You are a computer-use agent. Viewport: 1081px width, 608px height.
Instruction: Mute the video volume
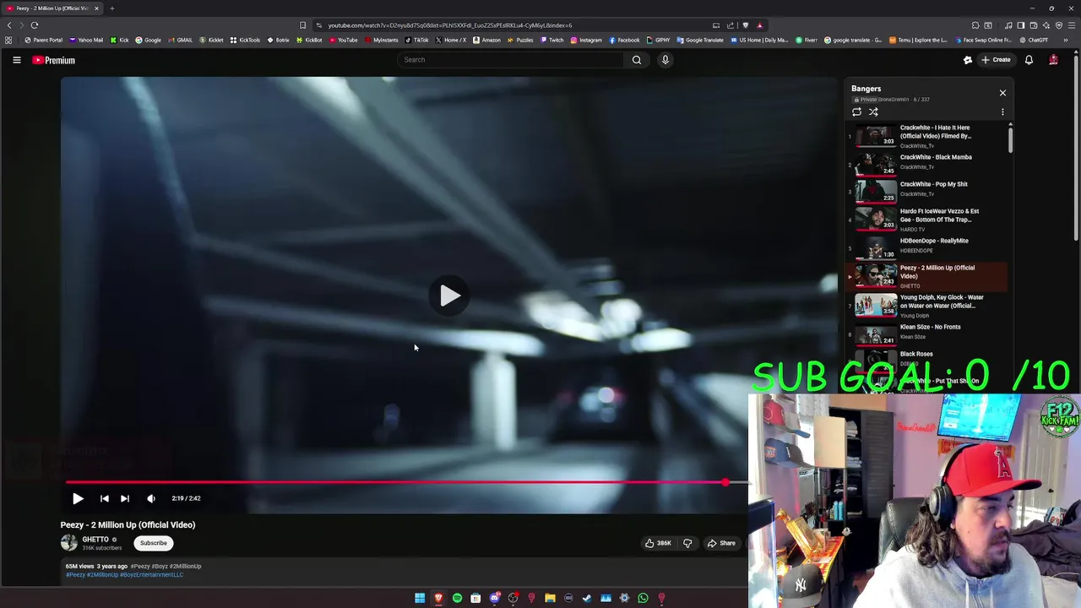tap(151, 498)
